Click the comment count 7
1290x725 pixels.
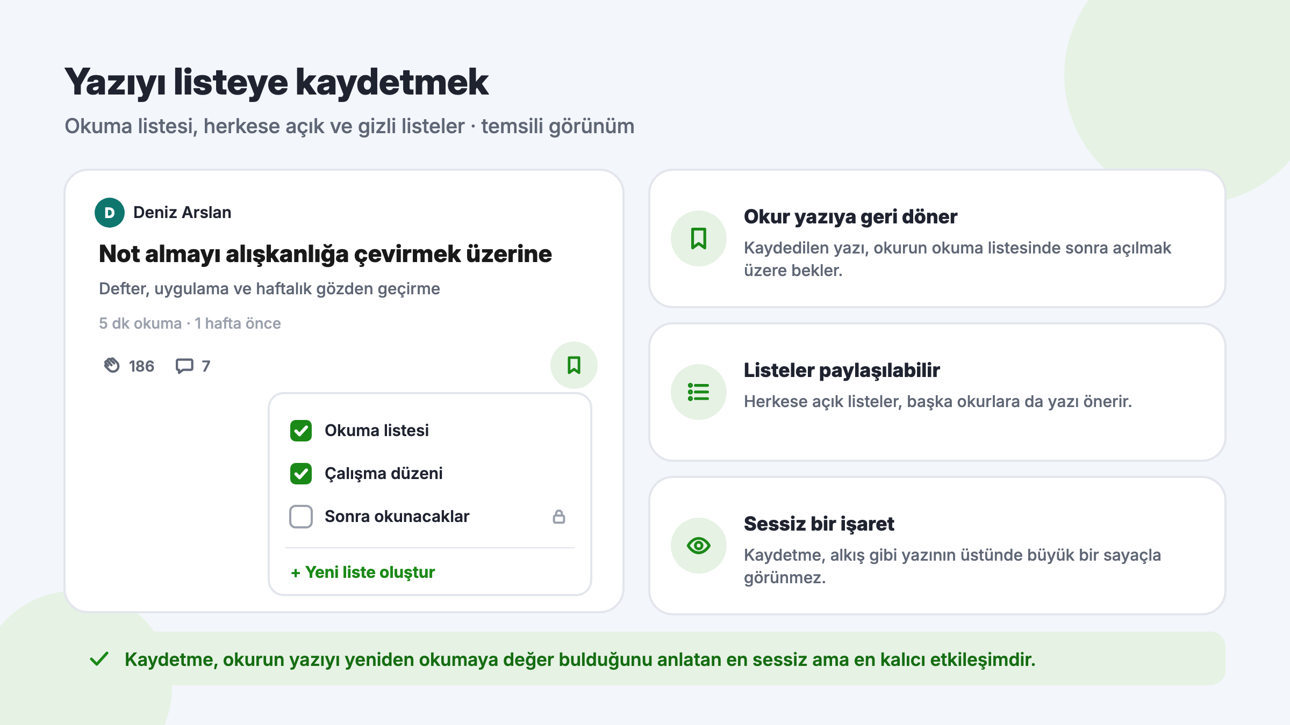pyautogui.click(x=206, y=366)
